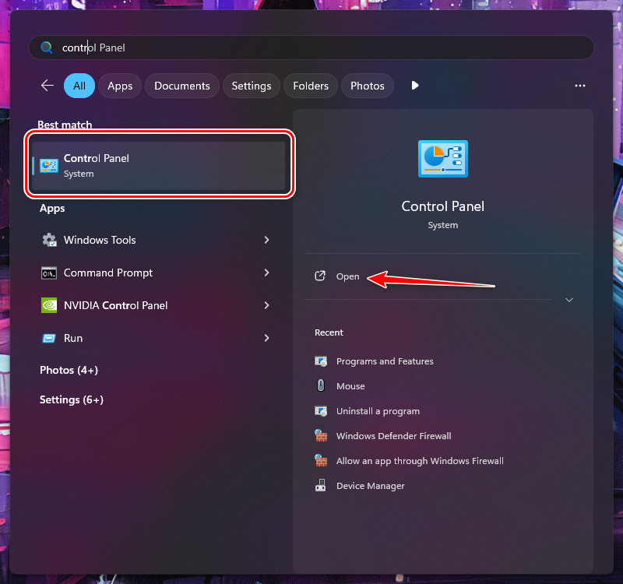Open recent Uninstall a program
623x584 pixels.
pos(378,411)
